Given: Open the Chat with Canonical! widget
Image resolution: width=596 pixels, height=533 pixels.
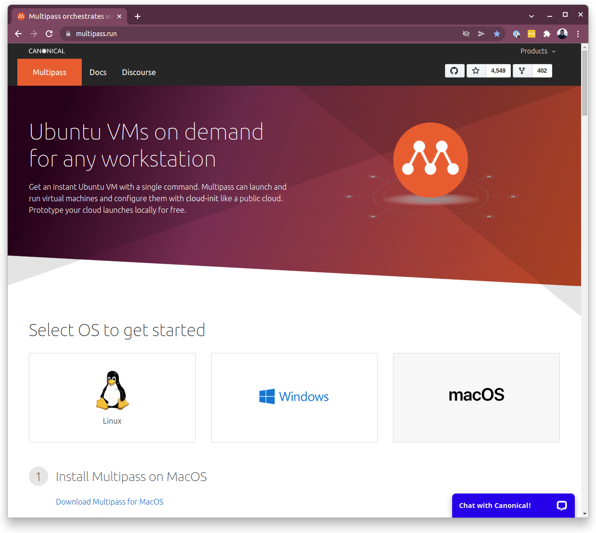Looking at the screenshot, I should tap(513, 506).
